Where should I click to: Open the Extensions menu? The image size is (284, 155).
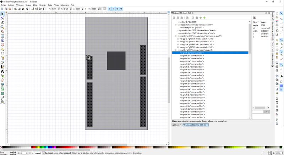pyautogui.click(x=64, y=5)
